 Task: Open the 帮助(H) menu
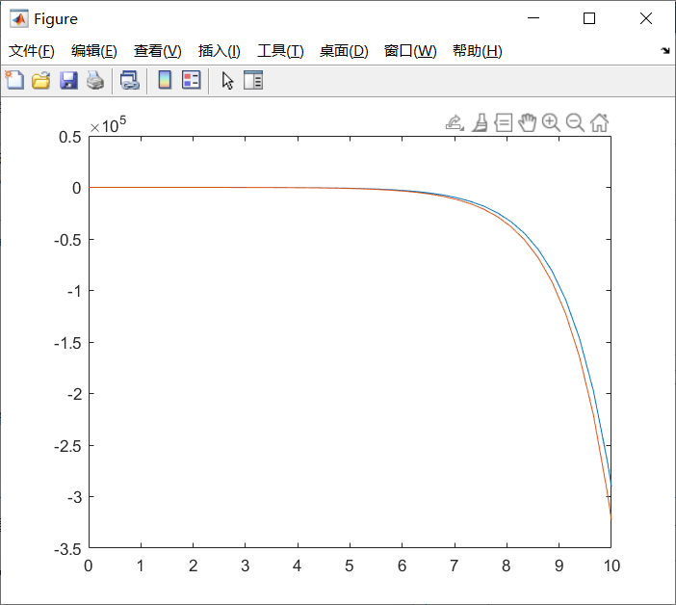pos(478,51)
